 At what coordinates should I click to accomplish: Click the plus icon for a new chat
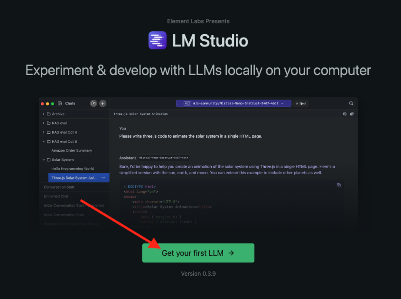103,103
